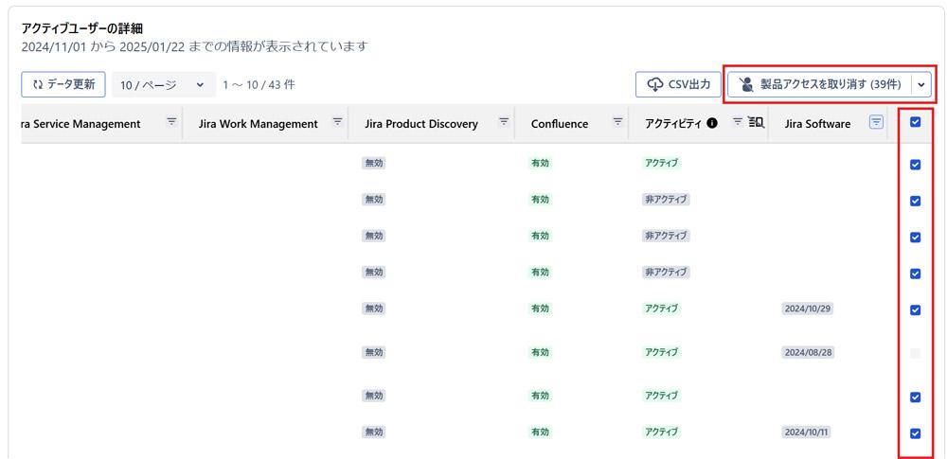Click the アクティビティ column header text

tap(674, 124)
